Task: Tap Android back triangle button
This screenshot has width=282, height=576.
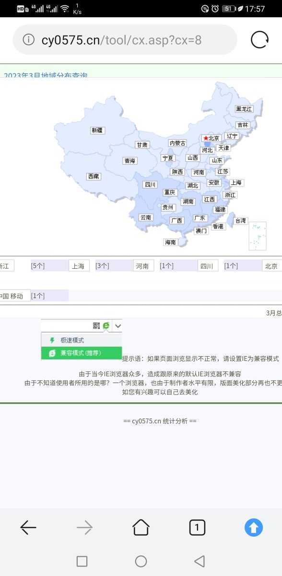Action: click(200, 561)
